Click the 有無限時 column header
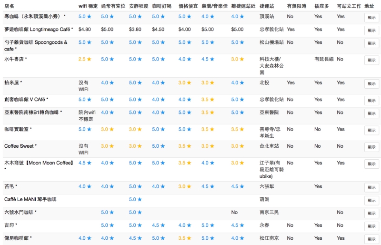The height and width of the screenshot is (245, 381). click(297, 6)
